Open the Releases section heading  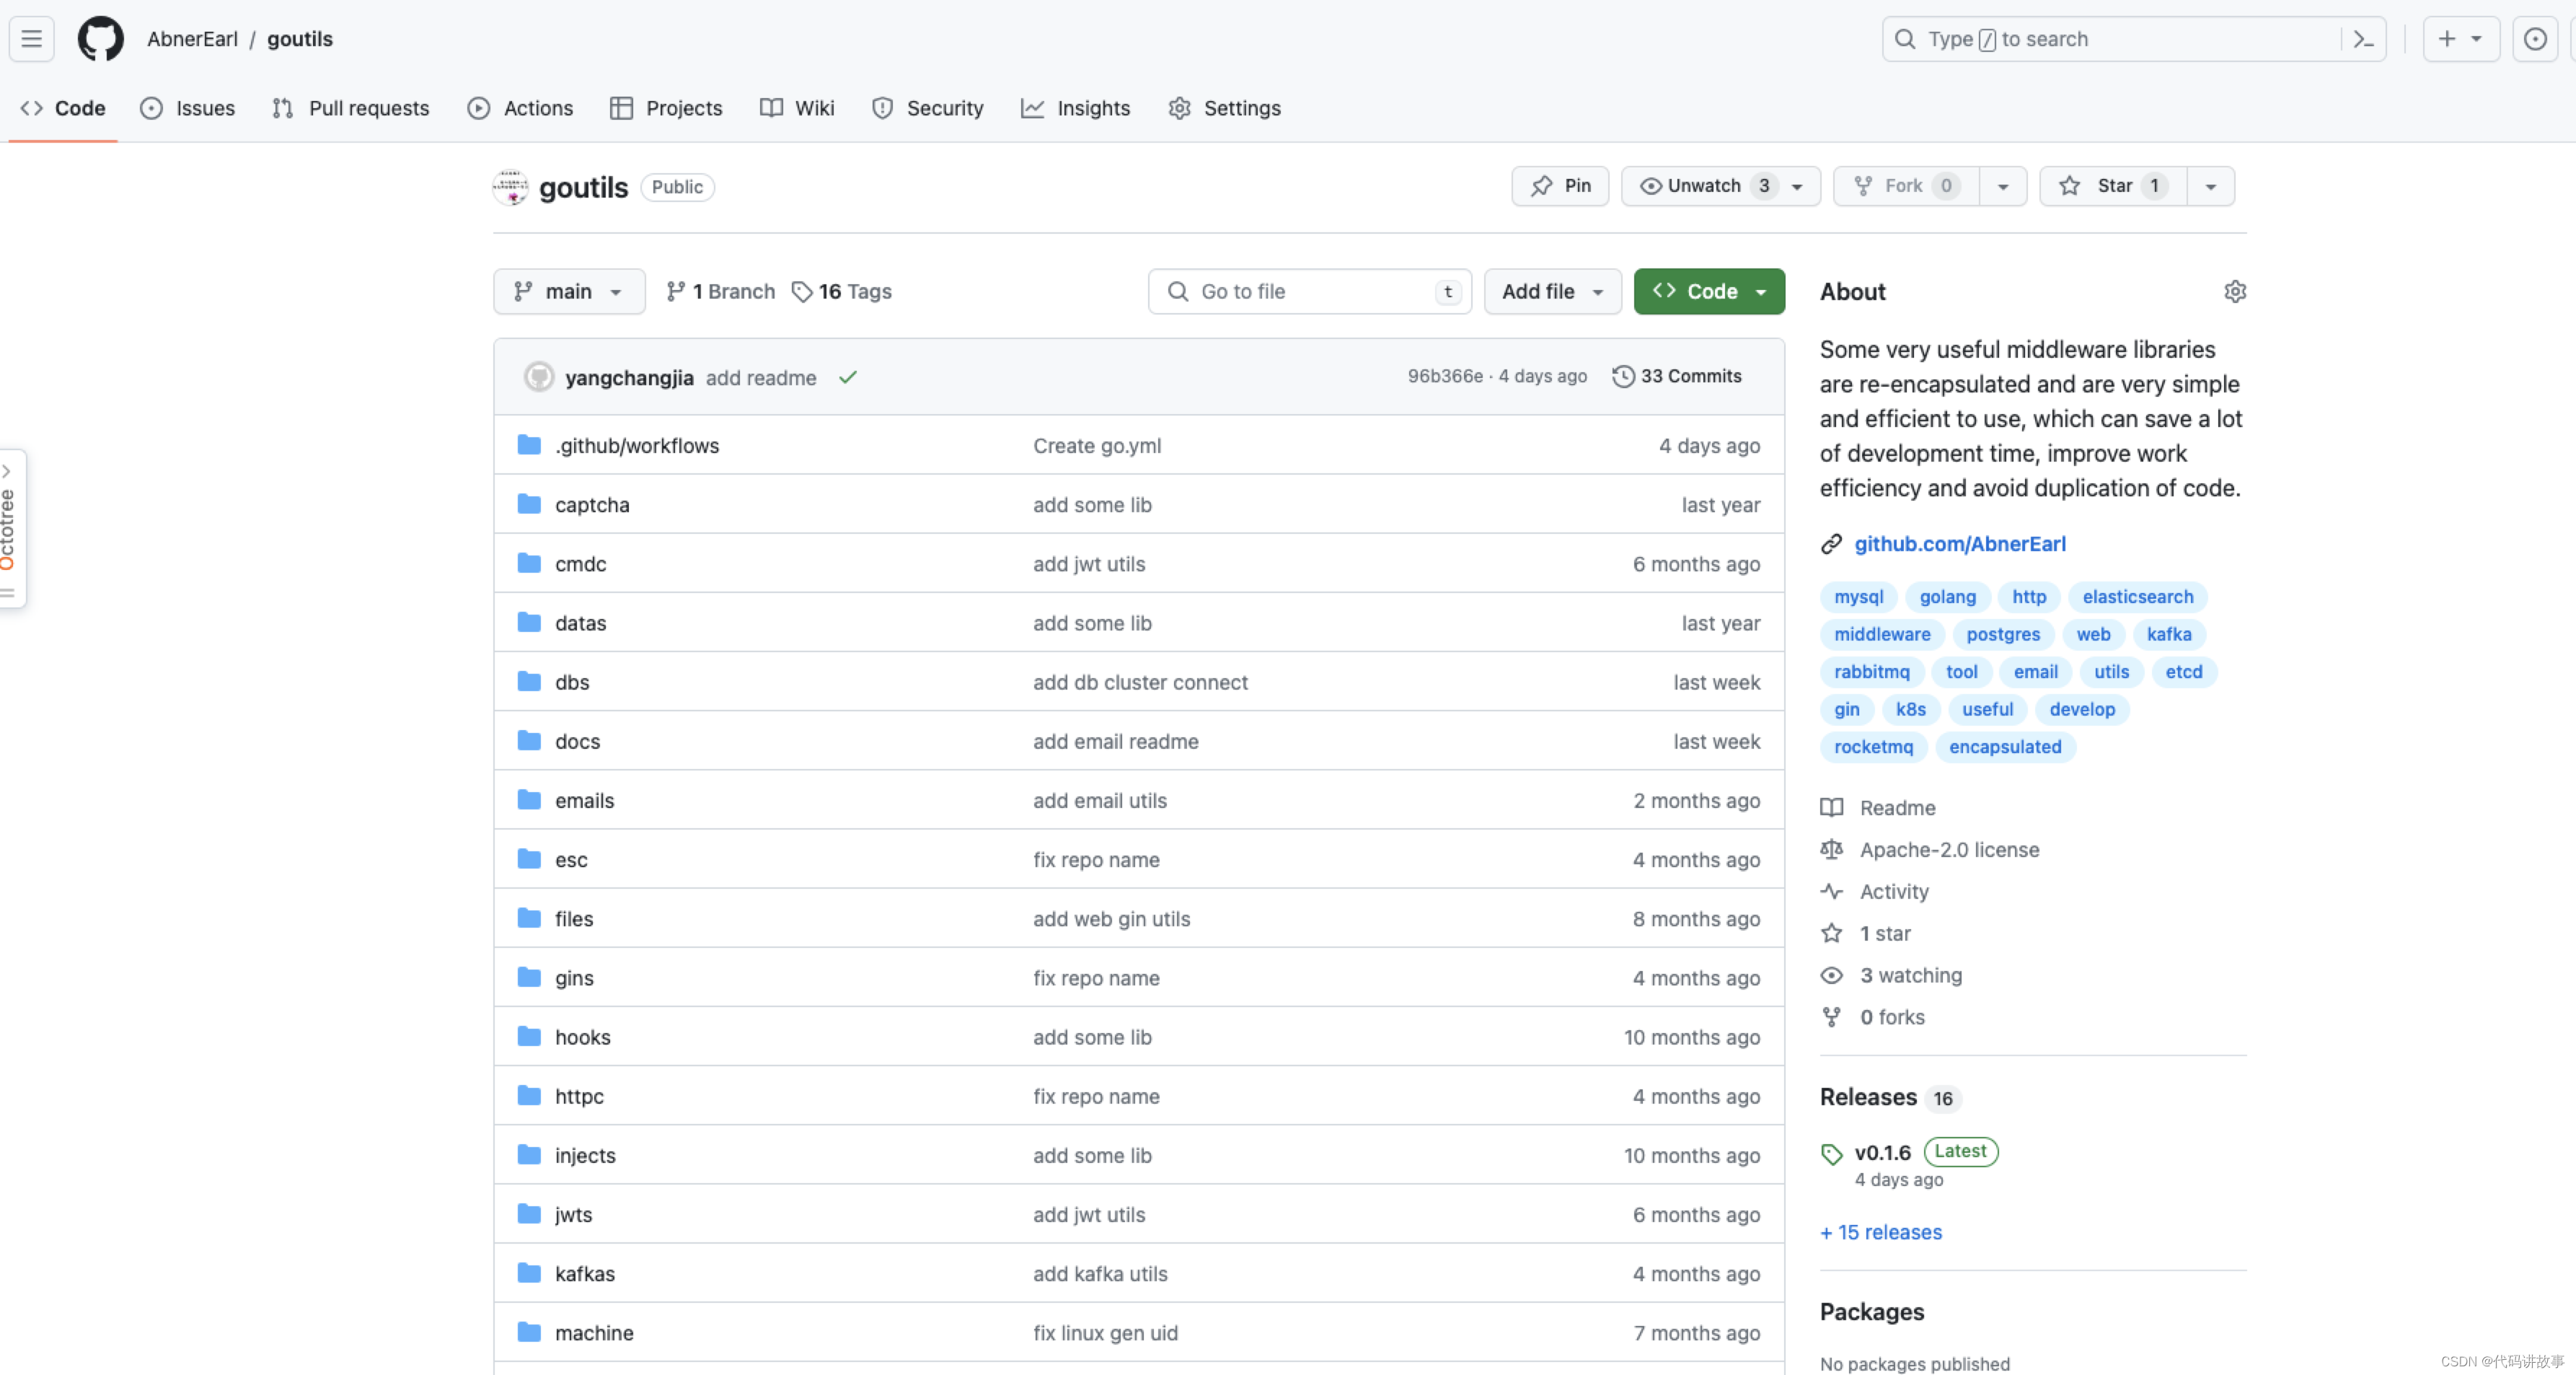coord(1867,1097)
